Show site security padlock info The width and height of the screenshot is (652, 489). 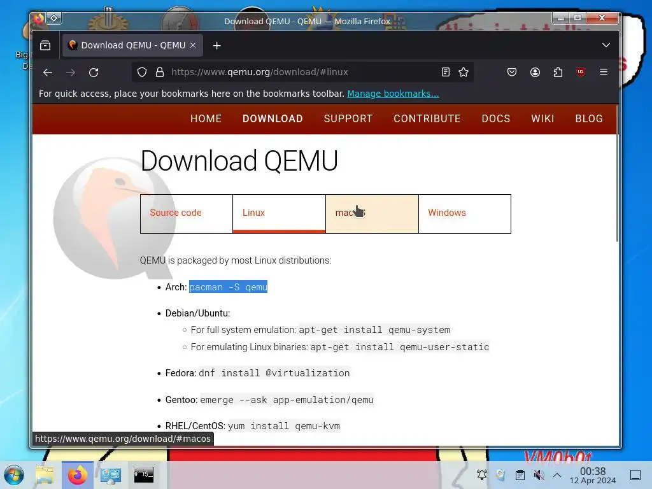pos(160,73)
